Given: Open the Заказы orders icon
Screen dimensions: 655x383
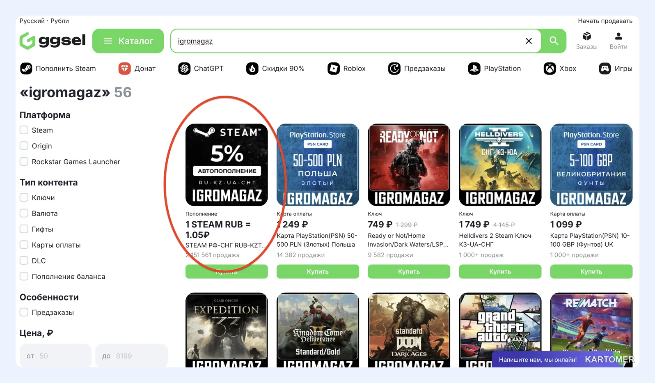Looking at the screenshot, I should click(587, 41).
